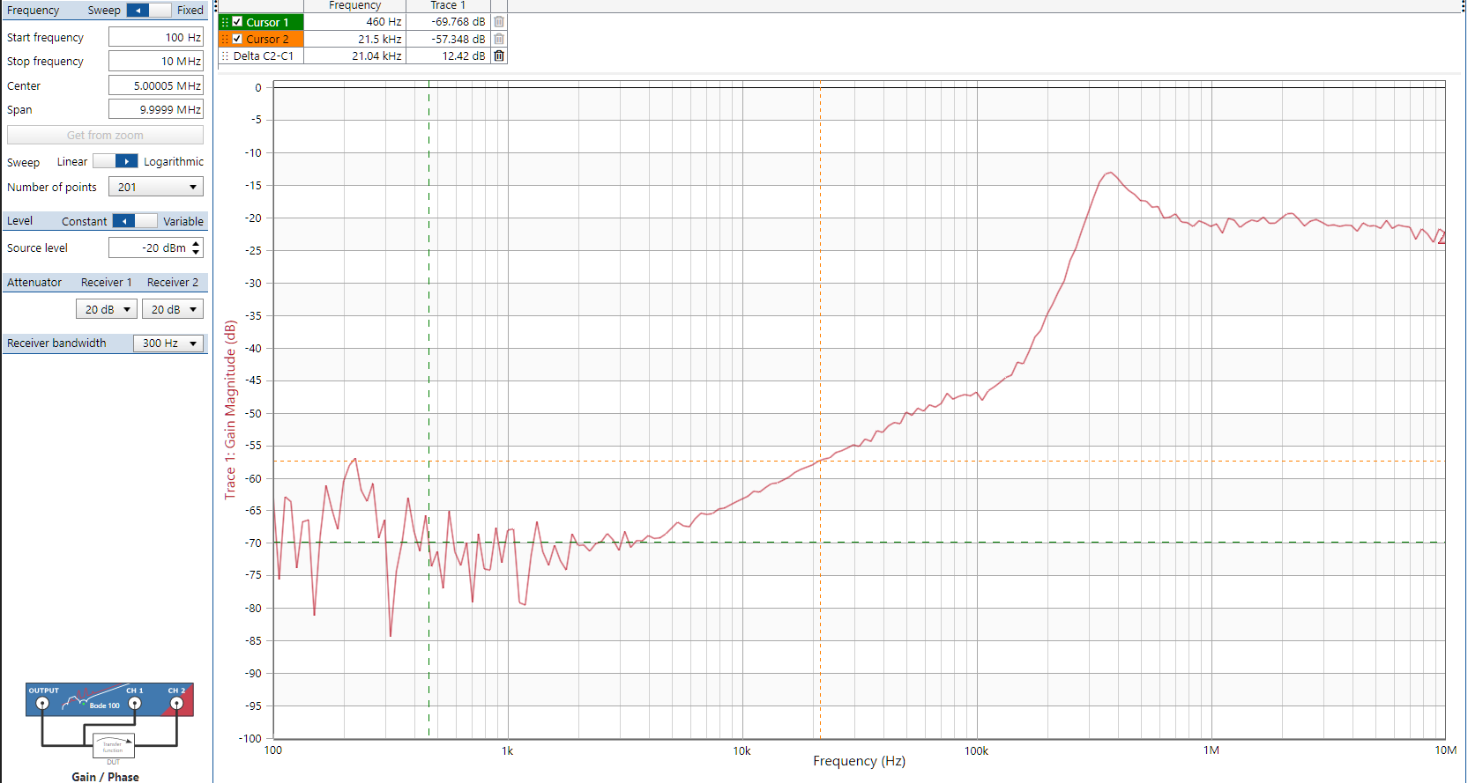Image resolution: width=1468 pixels, height=783 pixels.
Task: Click the Variable level label
Action: [183, 221]
